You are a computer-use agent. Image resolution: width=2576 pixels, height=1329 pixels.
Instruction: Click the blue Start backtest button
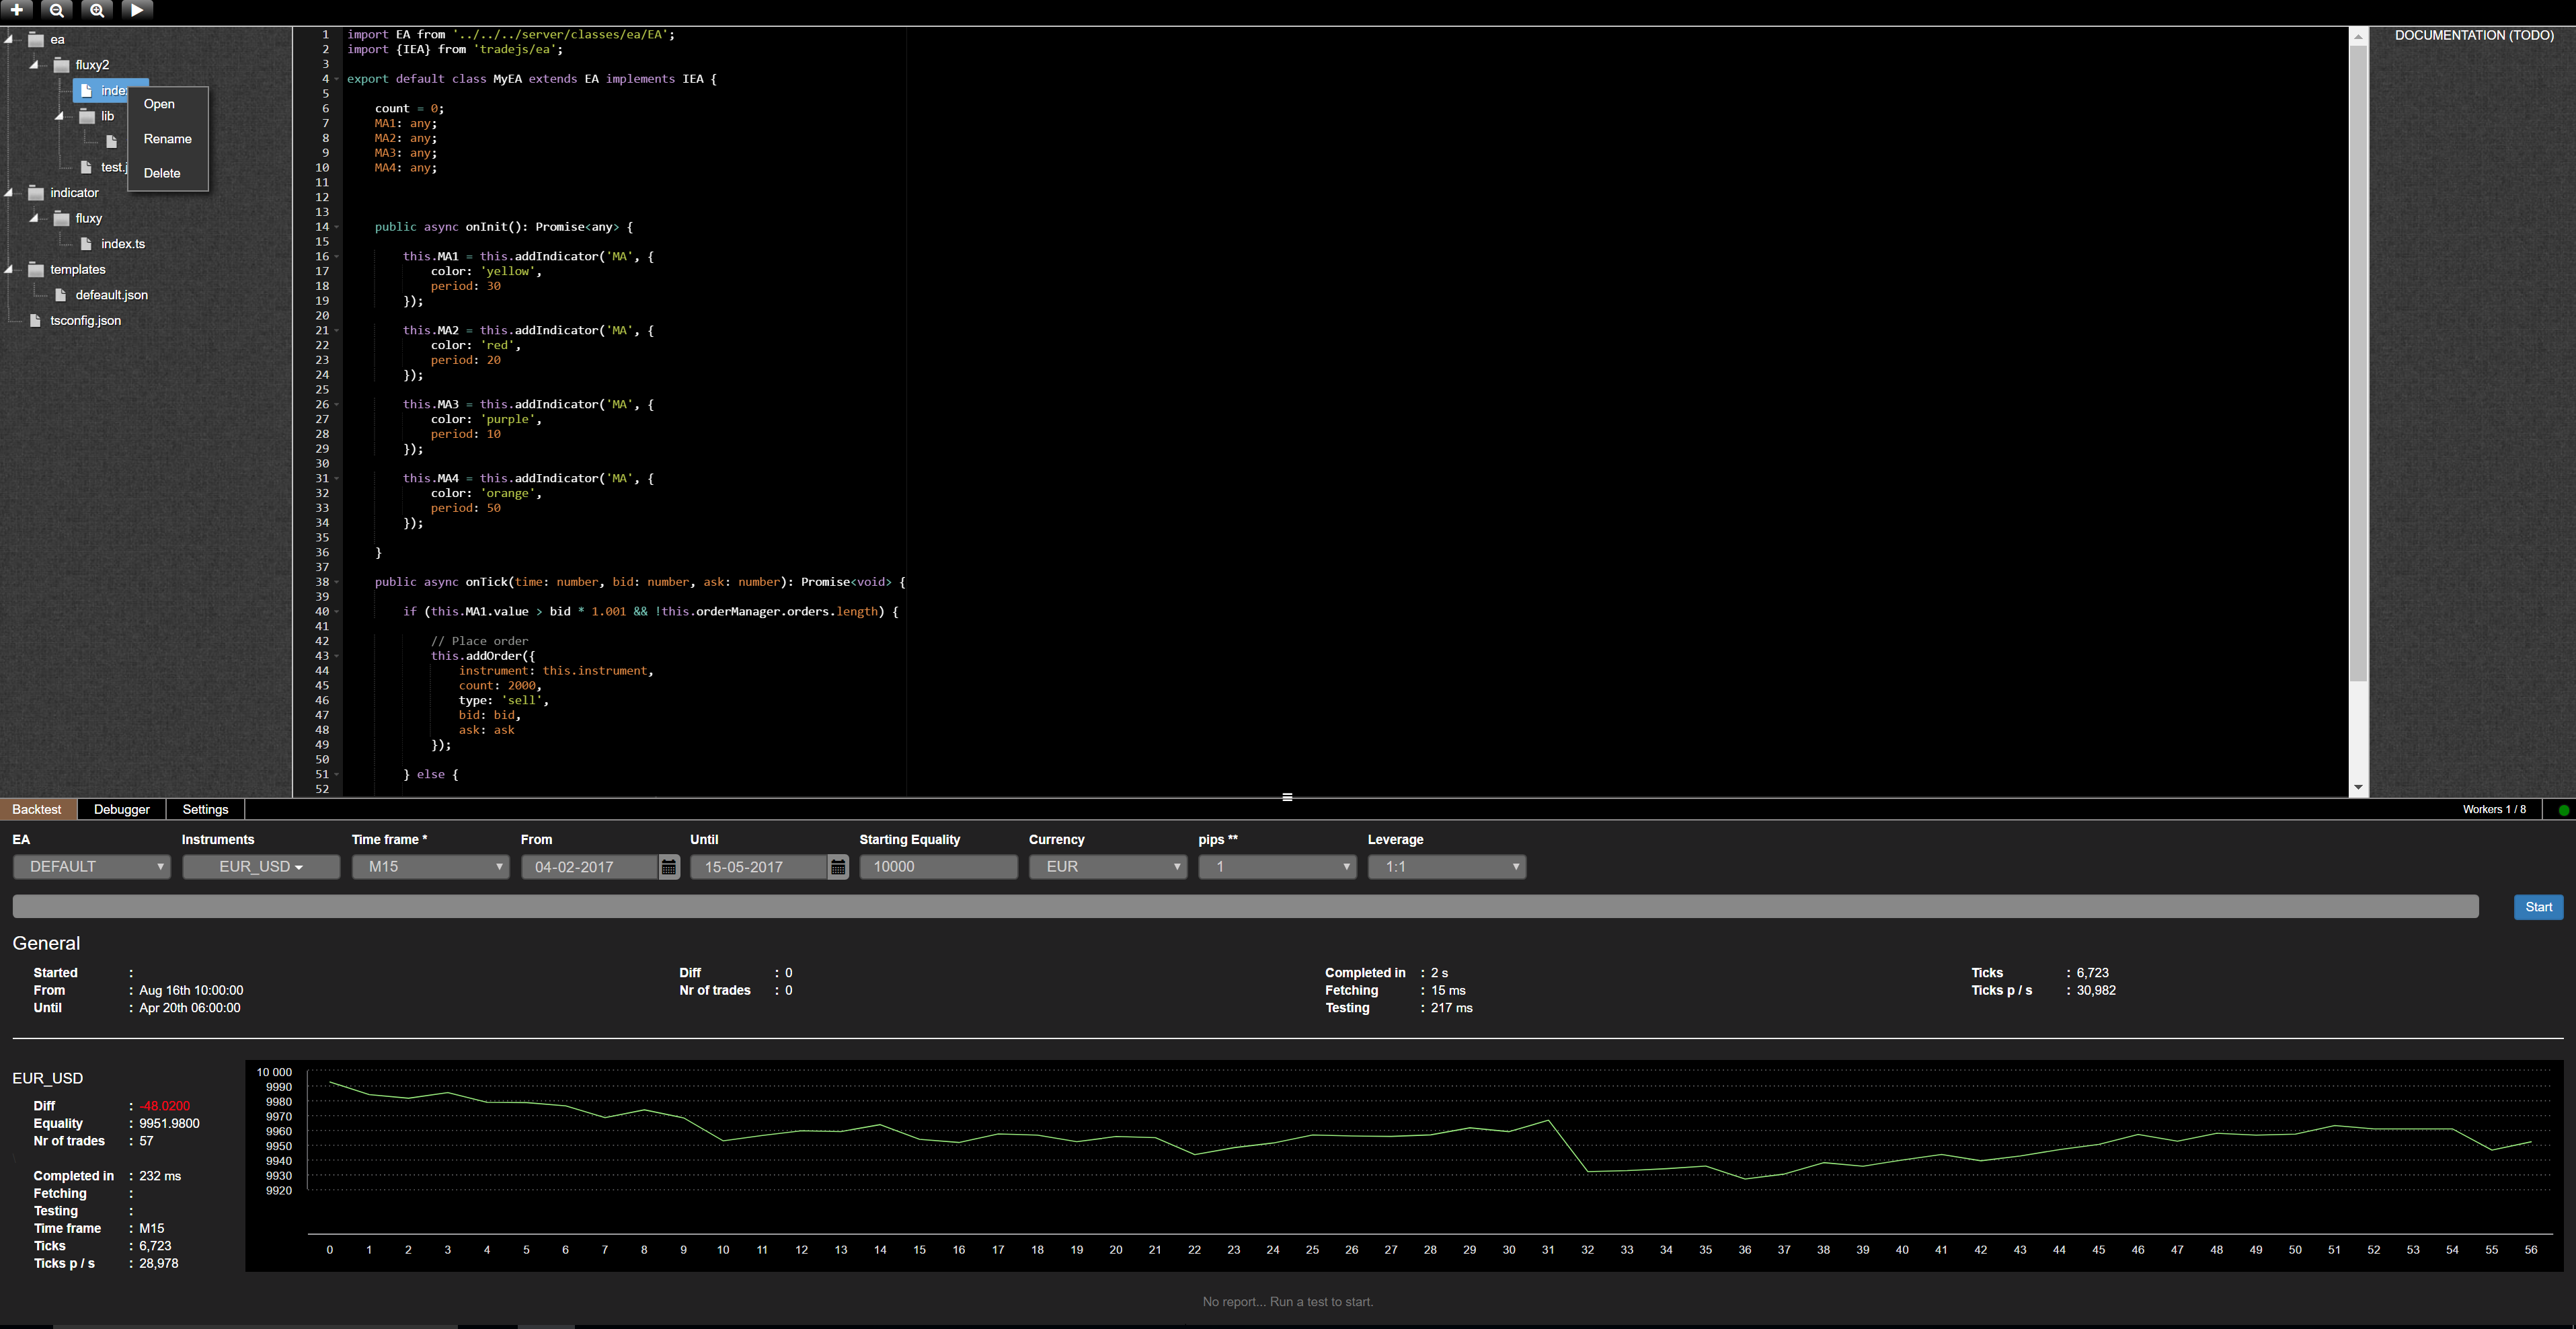[x=2538, y=907]
